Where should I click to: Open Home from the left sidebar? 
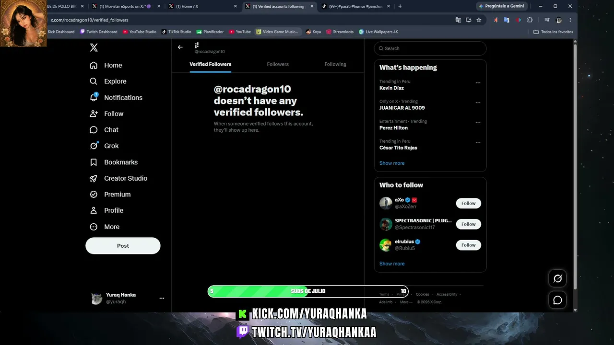point(106,65)
